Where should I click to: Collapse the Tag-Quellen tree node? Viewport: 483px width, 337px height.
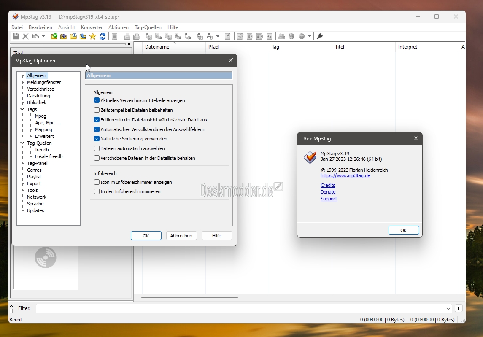(x=22, y=143)
